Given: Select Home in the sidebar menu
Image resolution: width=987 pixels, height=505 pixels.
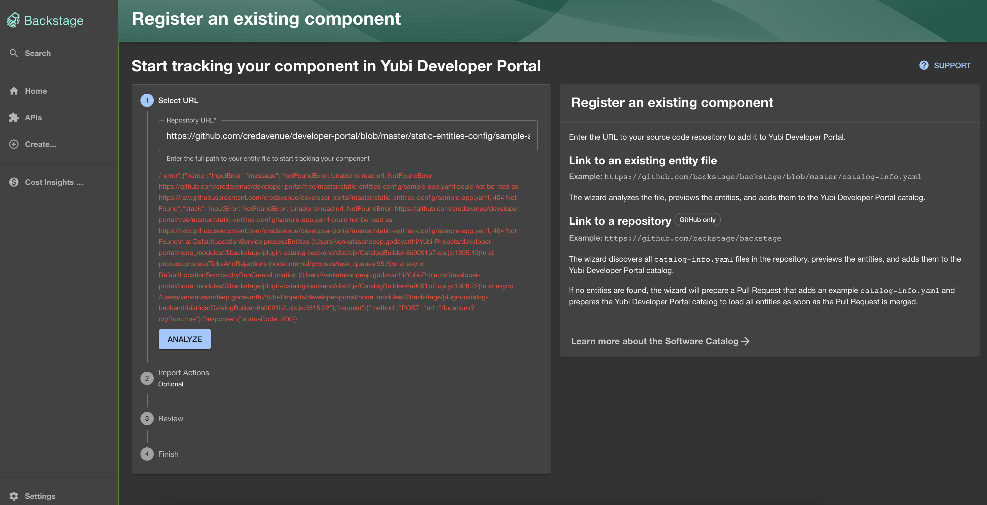Looking at the screenshot, I should tap(35, 91).
